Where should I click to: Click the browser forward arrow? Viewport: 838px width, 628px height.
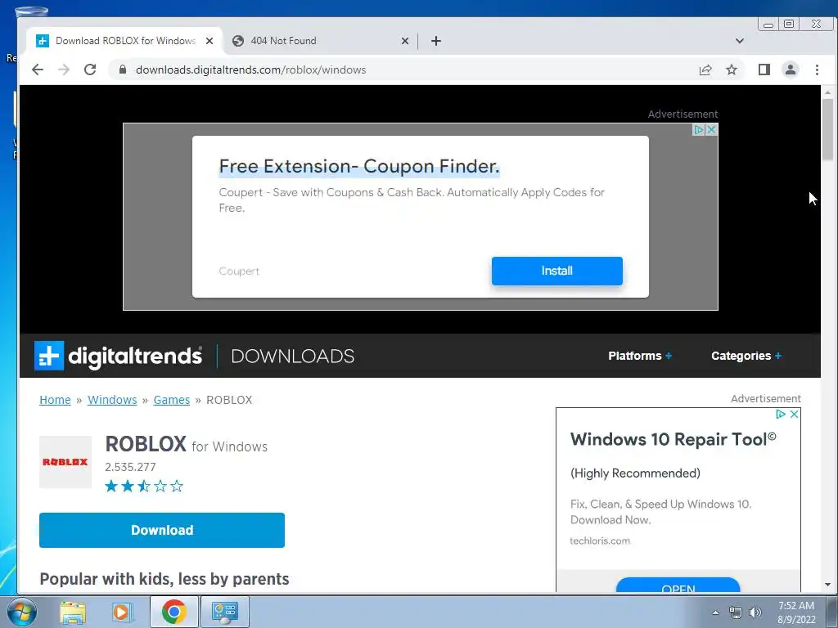(64, 70)
